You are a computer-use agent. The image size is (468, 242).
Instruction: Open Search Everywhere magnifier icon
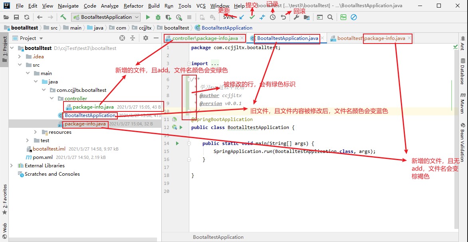coord(330,17)
